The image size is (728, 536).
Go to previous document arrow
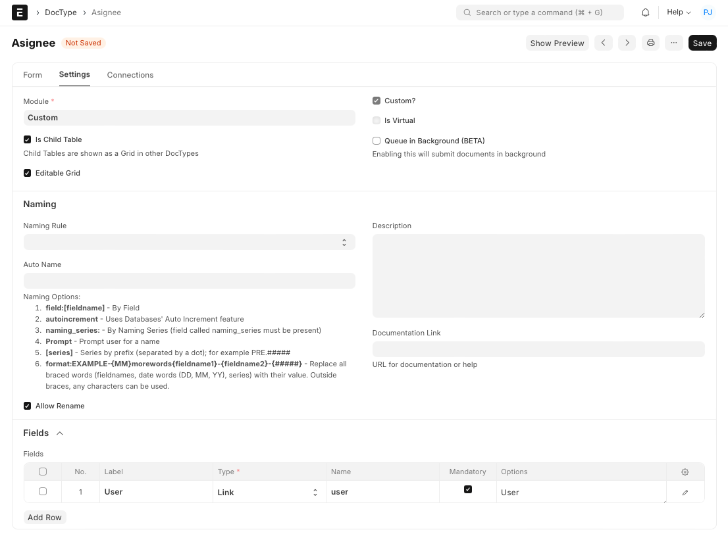[604, 43]
